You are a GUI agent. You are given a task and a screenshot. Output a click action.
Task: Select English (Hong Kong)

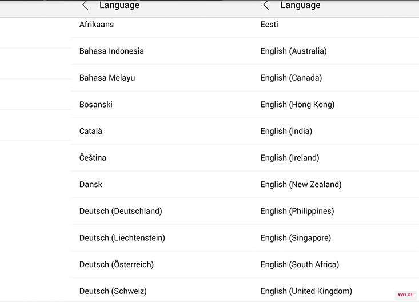tap(297, 104)
